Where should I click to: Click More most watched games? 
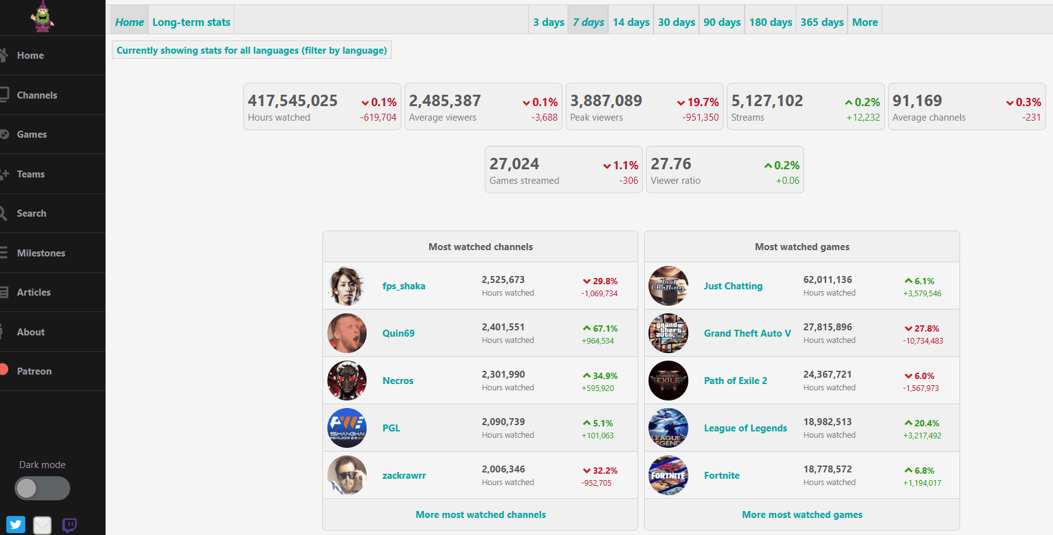(x=802, y=515)
